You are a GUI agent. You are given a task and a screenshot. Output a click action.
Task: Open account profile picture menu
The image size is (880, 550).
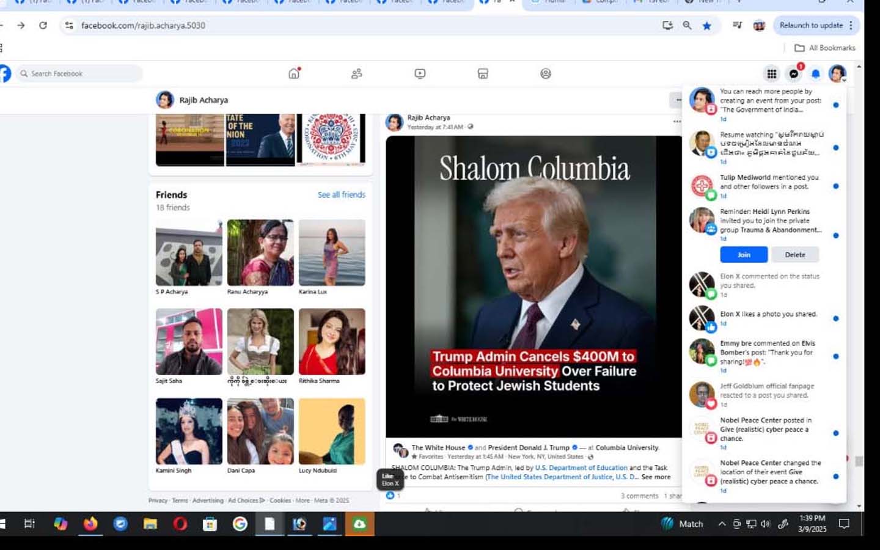click(837, 73)
